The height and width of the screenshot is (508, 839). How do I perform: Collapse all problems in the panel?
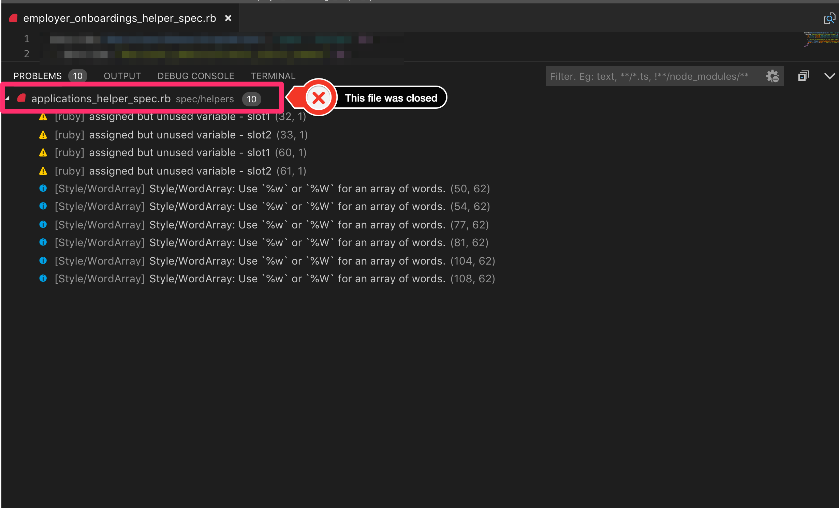pyautogui.click(x=803, y=76)
